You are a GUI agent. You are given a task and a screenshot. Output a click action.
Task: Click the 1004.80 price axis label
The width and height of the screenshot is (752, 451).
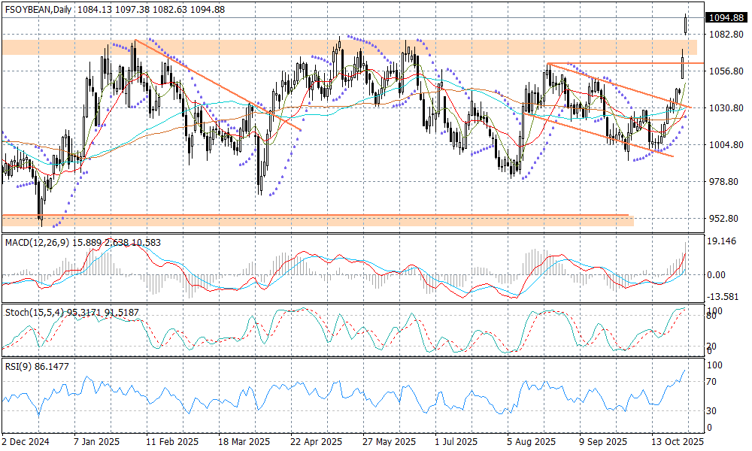(x=726, y=145)
